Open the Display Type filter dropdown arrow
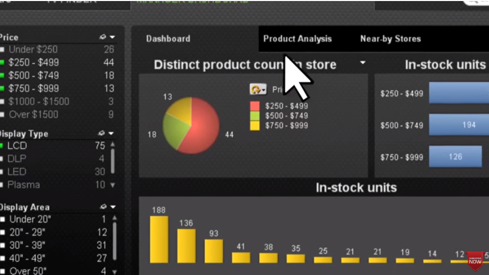 click(112, 133)
